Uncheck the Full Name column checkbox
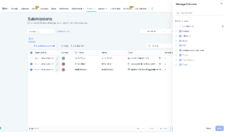This screenshot has height=137, width=226. pyautogui.click(x=180, y=36)
